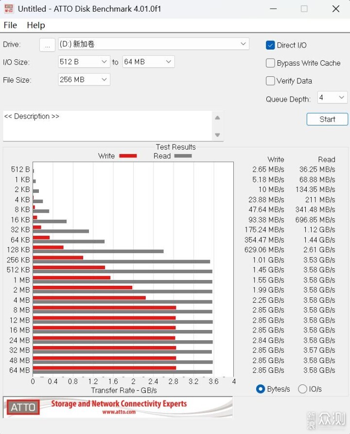Uncheck the Direct I/O checkbox
This screenshot has width=350, height=434.
click(270, 45)
